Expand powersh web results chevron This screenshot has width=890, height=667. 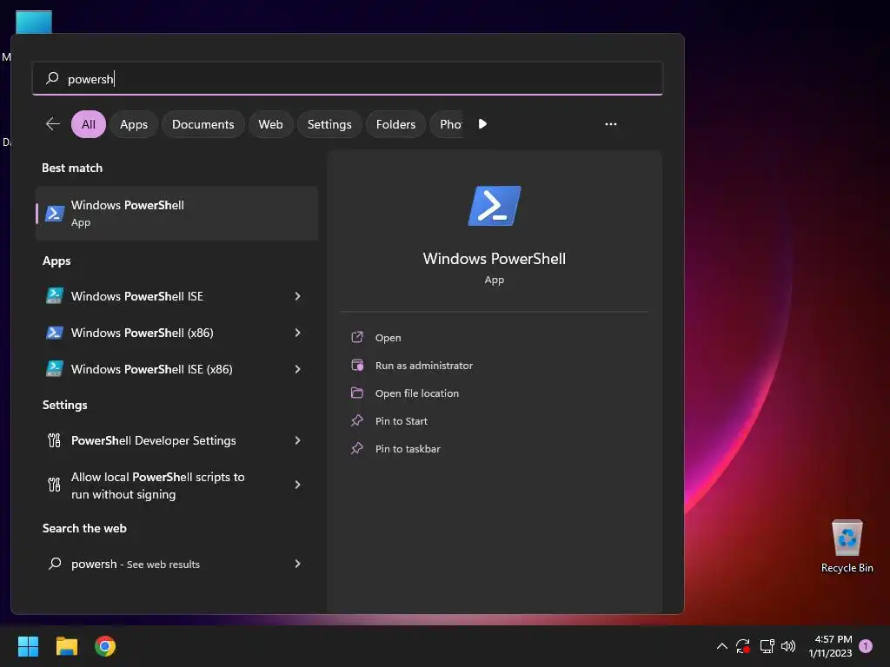coord(297,563)
